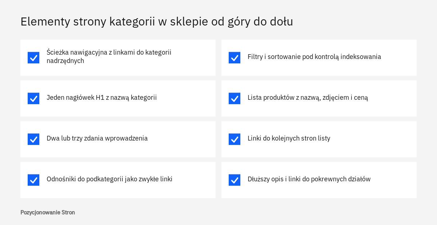This screenshot has height=225, width=437.
Task: Toggle checkbox for Ścieżka nawigacyjna z linkami
Action: 34,58
